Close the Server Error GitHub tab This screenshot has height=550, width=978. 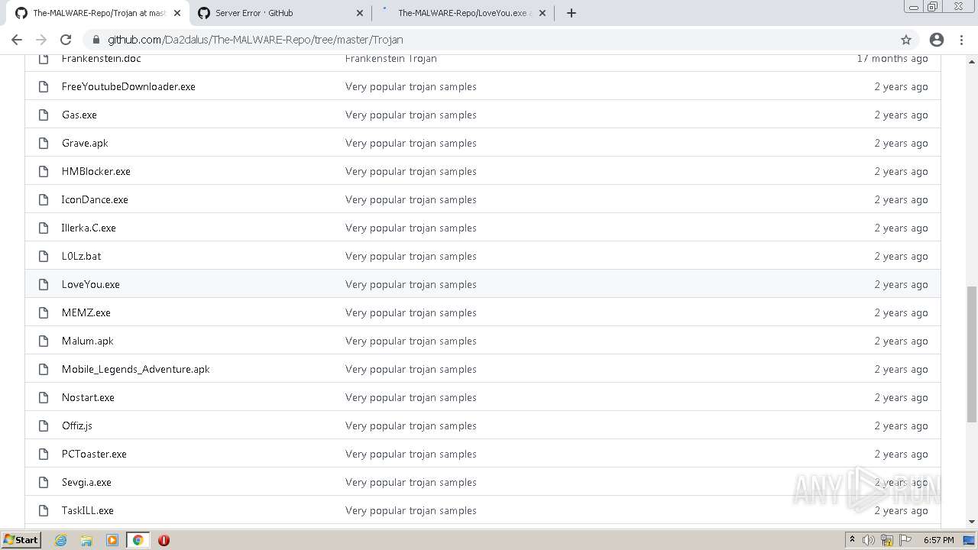pos(360,13)
